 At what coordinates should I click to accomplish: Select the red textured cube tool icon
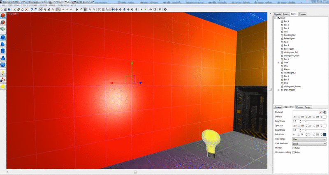point(3,16)
